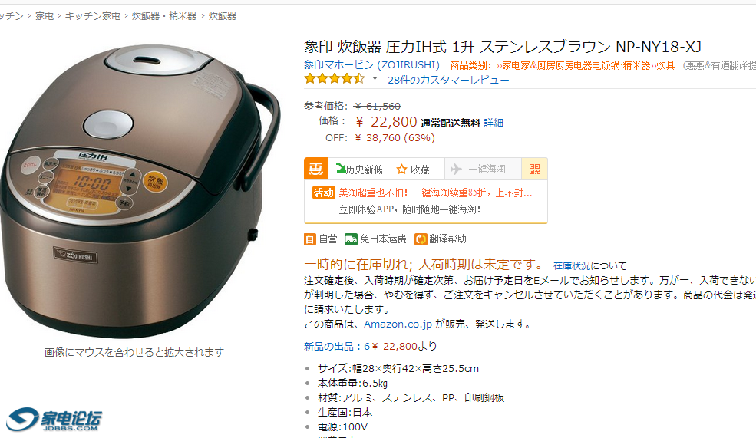Open the Amazon.co.jp seller link
This screenshot has height=438, width=756.
point(398,324)
